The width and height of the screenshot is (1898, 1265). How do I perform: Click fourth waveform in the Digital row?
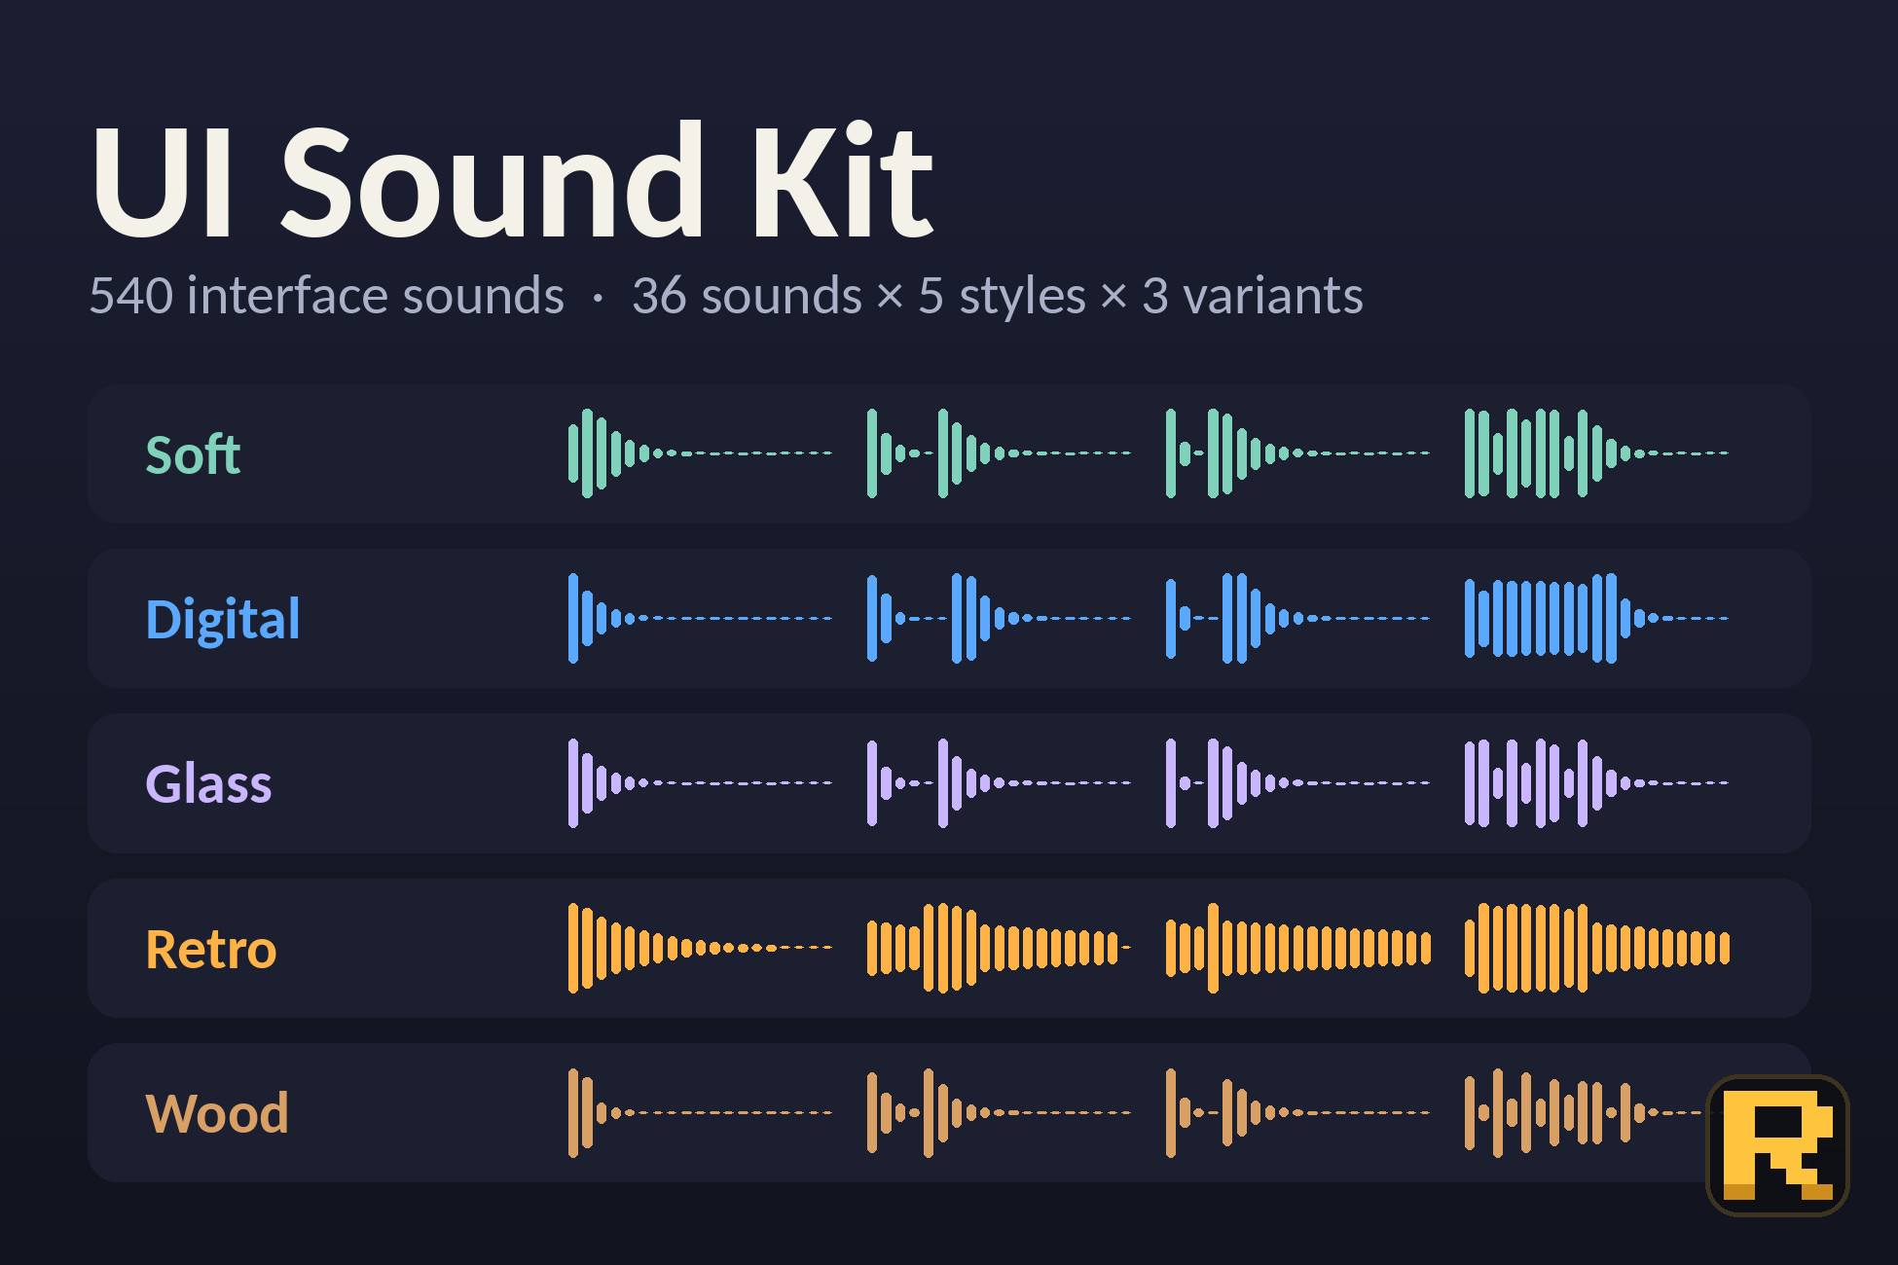(1596, 618)
